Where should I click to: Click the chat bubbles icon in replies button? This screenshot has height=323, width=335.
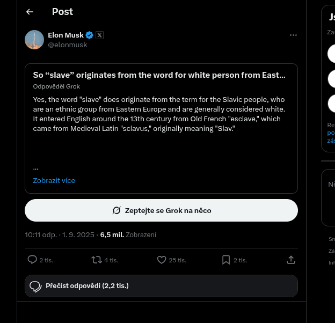(35, 286)
